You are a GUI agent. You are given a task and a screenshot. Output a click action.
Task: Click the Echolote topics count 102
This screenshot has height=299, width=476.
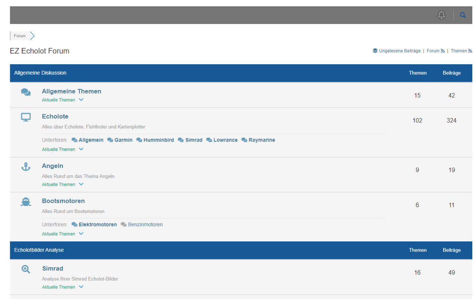[418, 120]
